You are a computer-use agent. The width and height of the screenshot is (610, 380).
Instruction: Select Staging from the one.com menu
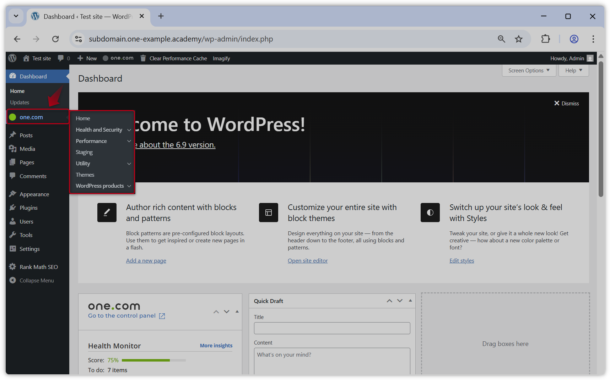tap(84, 152)
